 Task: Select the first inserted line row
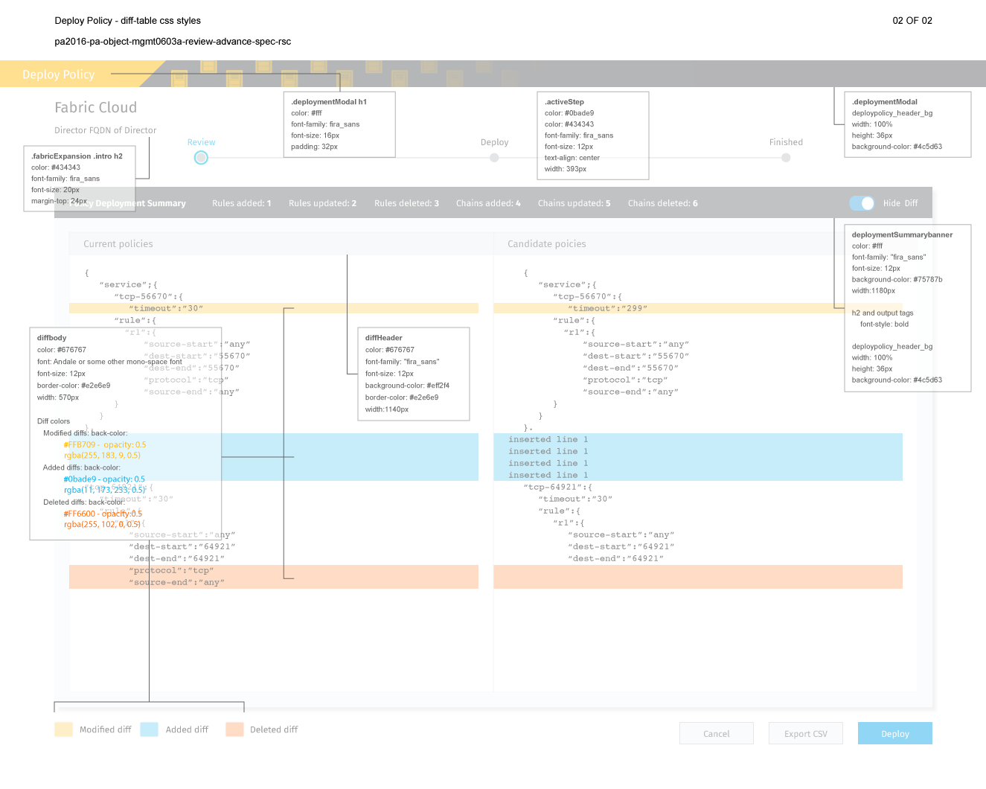(x=697, y=439)
